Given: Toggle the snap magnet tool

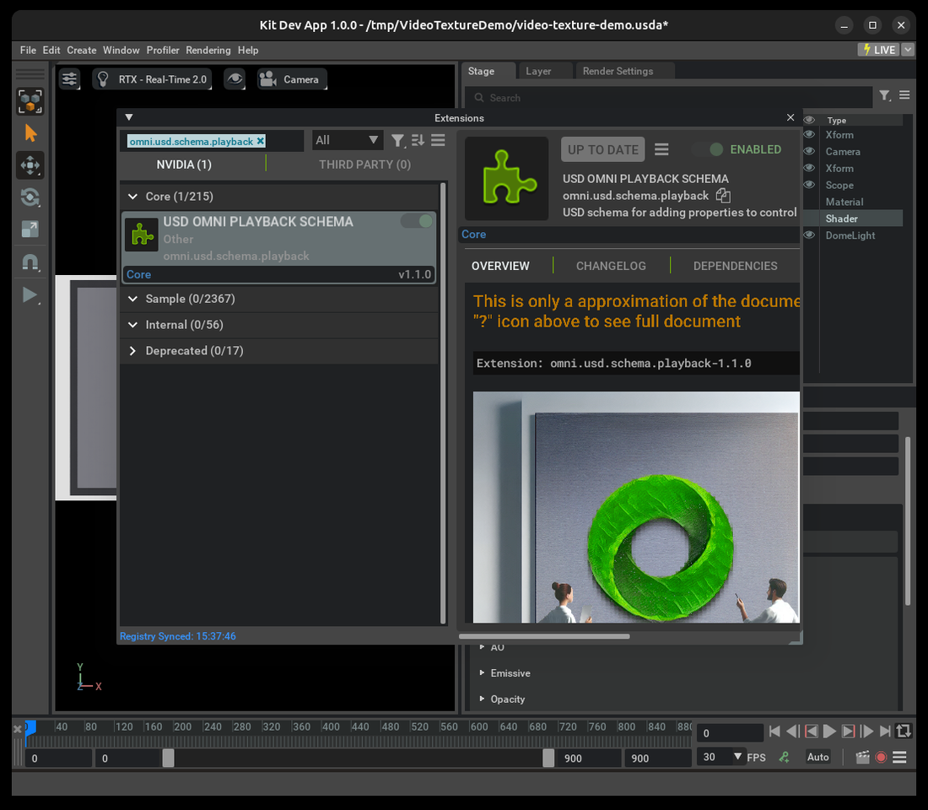Looking at the screenshot, I should click(x=30, y=262).
